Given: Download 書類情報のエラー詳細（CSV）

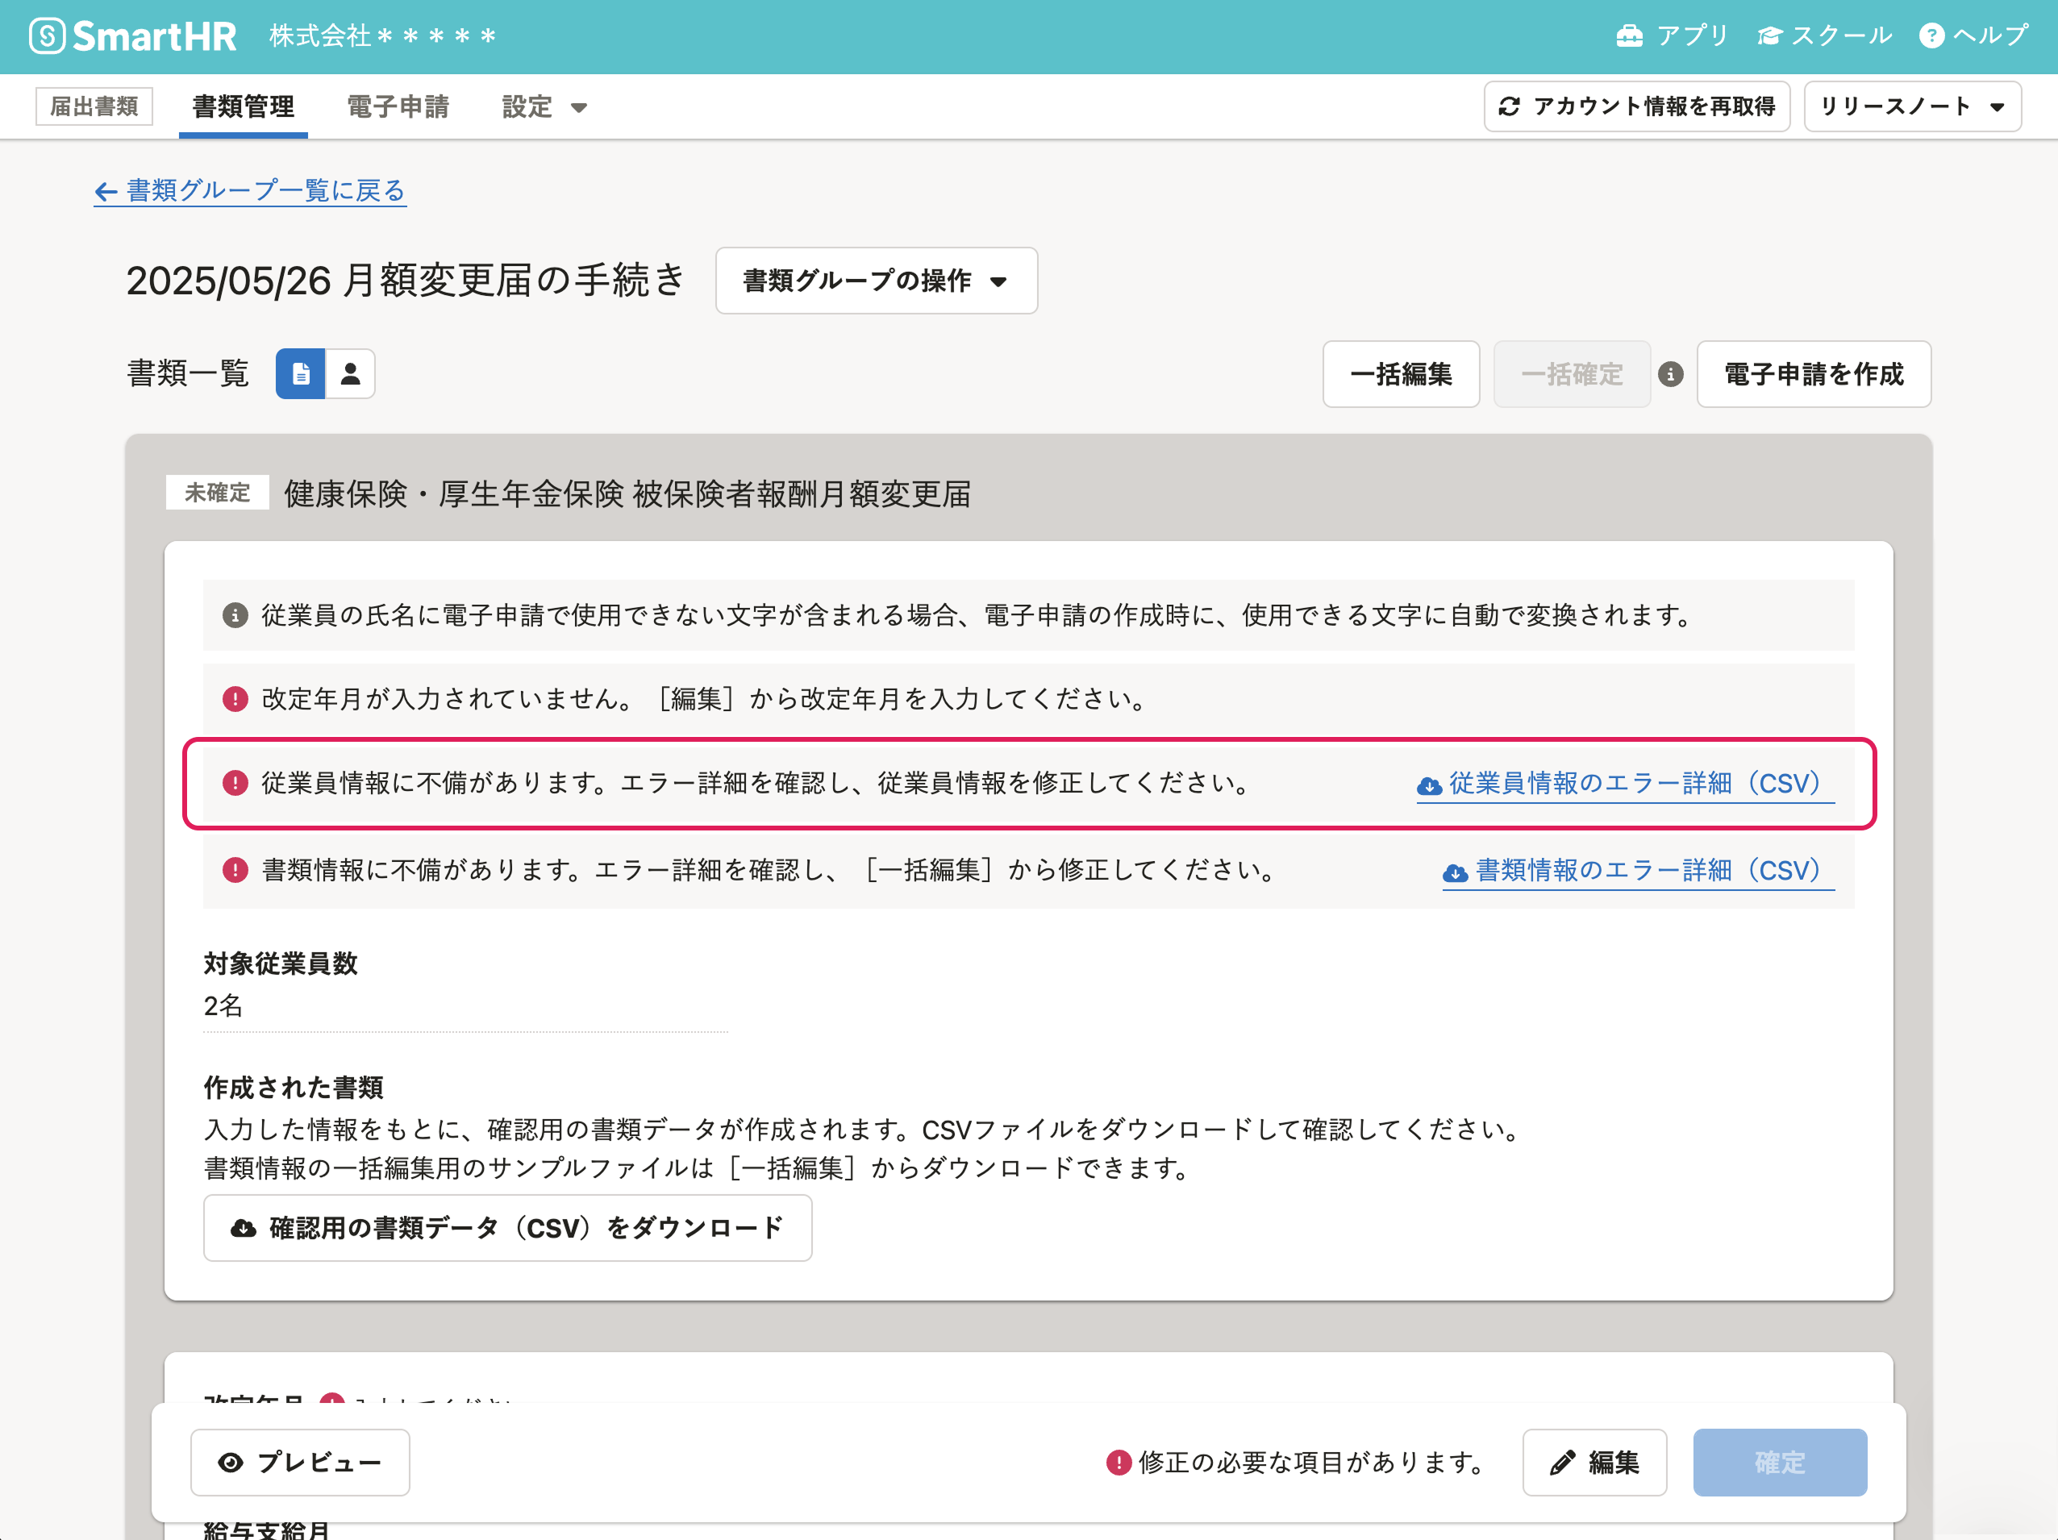Looking at the screenshot, I should click(1639, 871).
